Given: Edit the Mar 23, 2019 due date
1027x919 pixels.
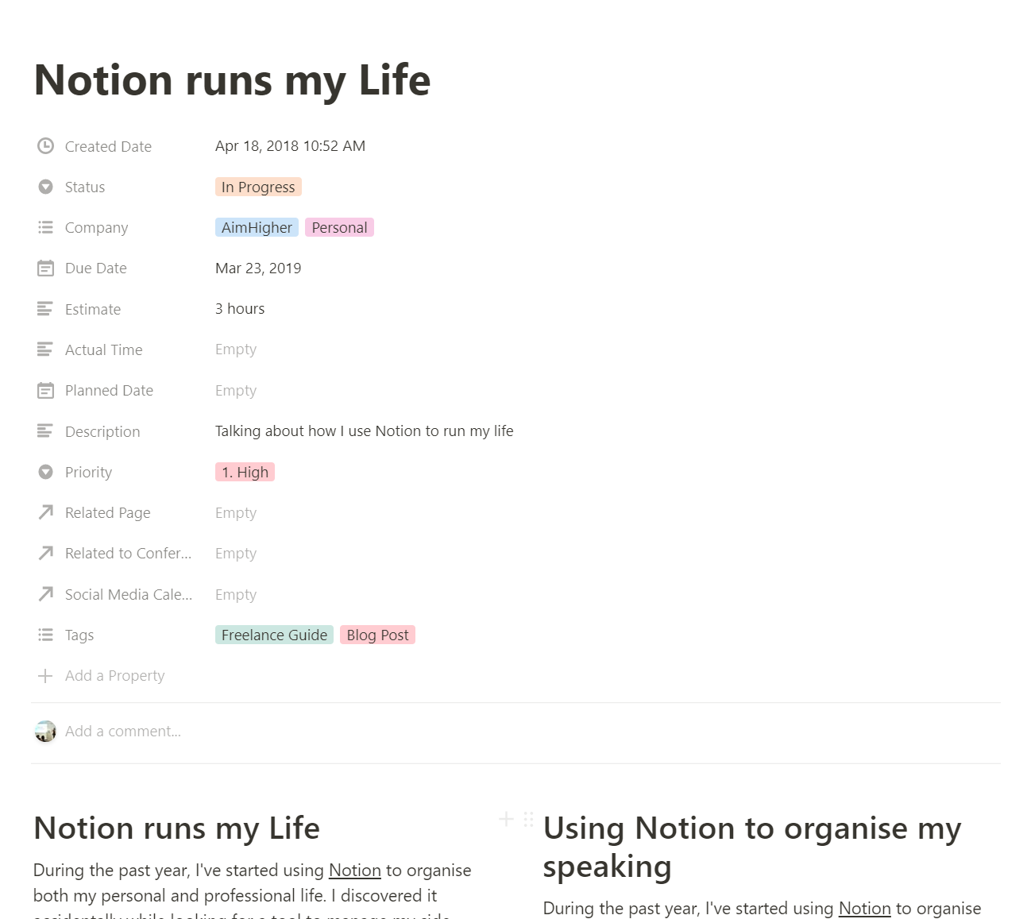Looking at the screenshot, I should 258,268.
